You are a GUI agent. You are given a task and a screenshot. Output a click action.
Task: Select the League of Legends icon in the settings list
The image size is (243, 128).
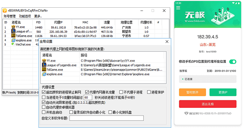pyautogui.click(x=44, y=65)
